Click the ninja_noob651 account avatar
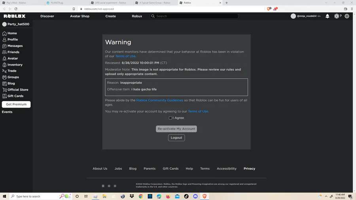The height and width of the screenshot is (200, 356). pos(293,16)
